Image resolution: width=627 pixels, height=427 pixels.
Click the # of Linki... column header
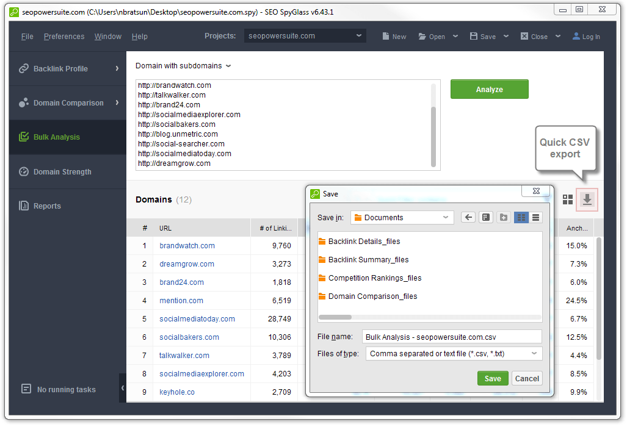tap(275, 228)
